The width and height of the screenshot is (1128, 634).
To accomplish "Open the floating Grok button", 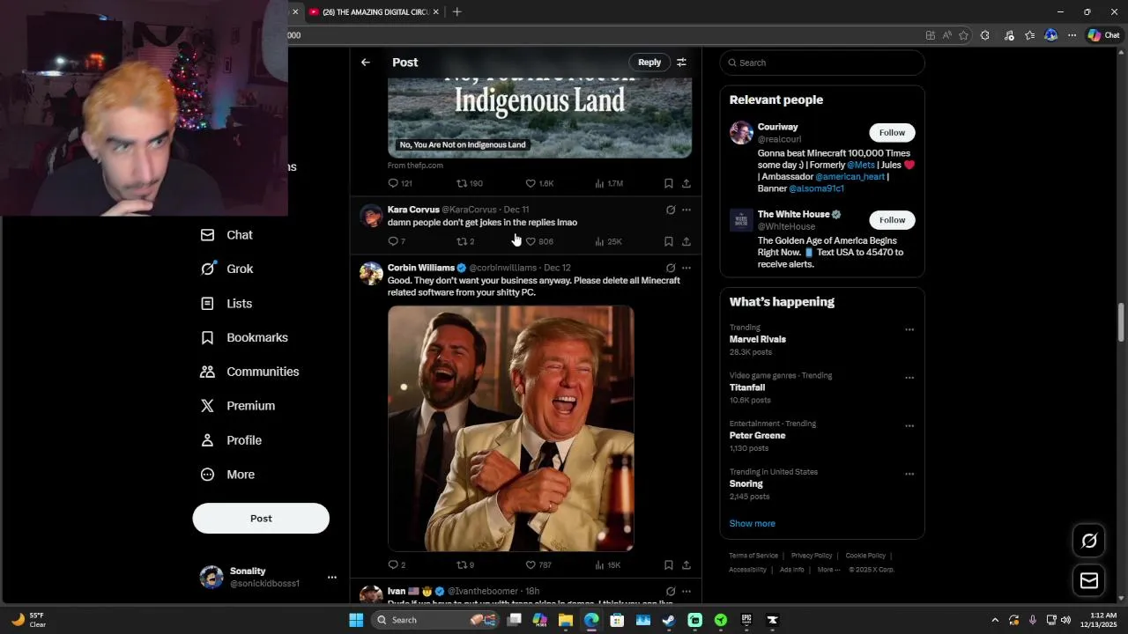I will pos(1089,541).
